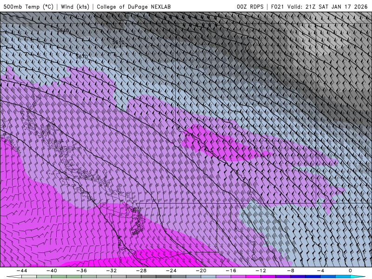The height and width of the screenshot is (279, 372).
Task: Click the -16 color scale label
Action: point(231,271)
